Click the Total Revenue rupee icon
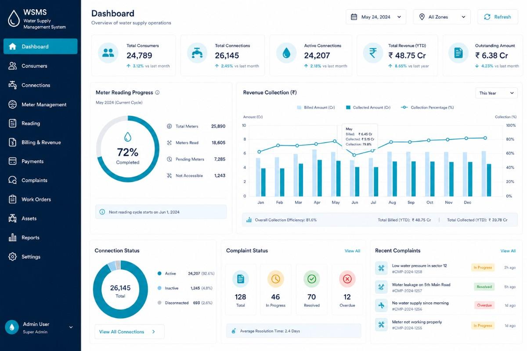The width and height of the screenshot is (527, 351). click(x=373, y=53)
